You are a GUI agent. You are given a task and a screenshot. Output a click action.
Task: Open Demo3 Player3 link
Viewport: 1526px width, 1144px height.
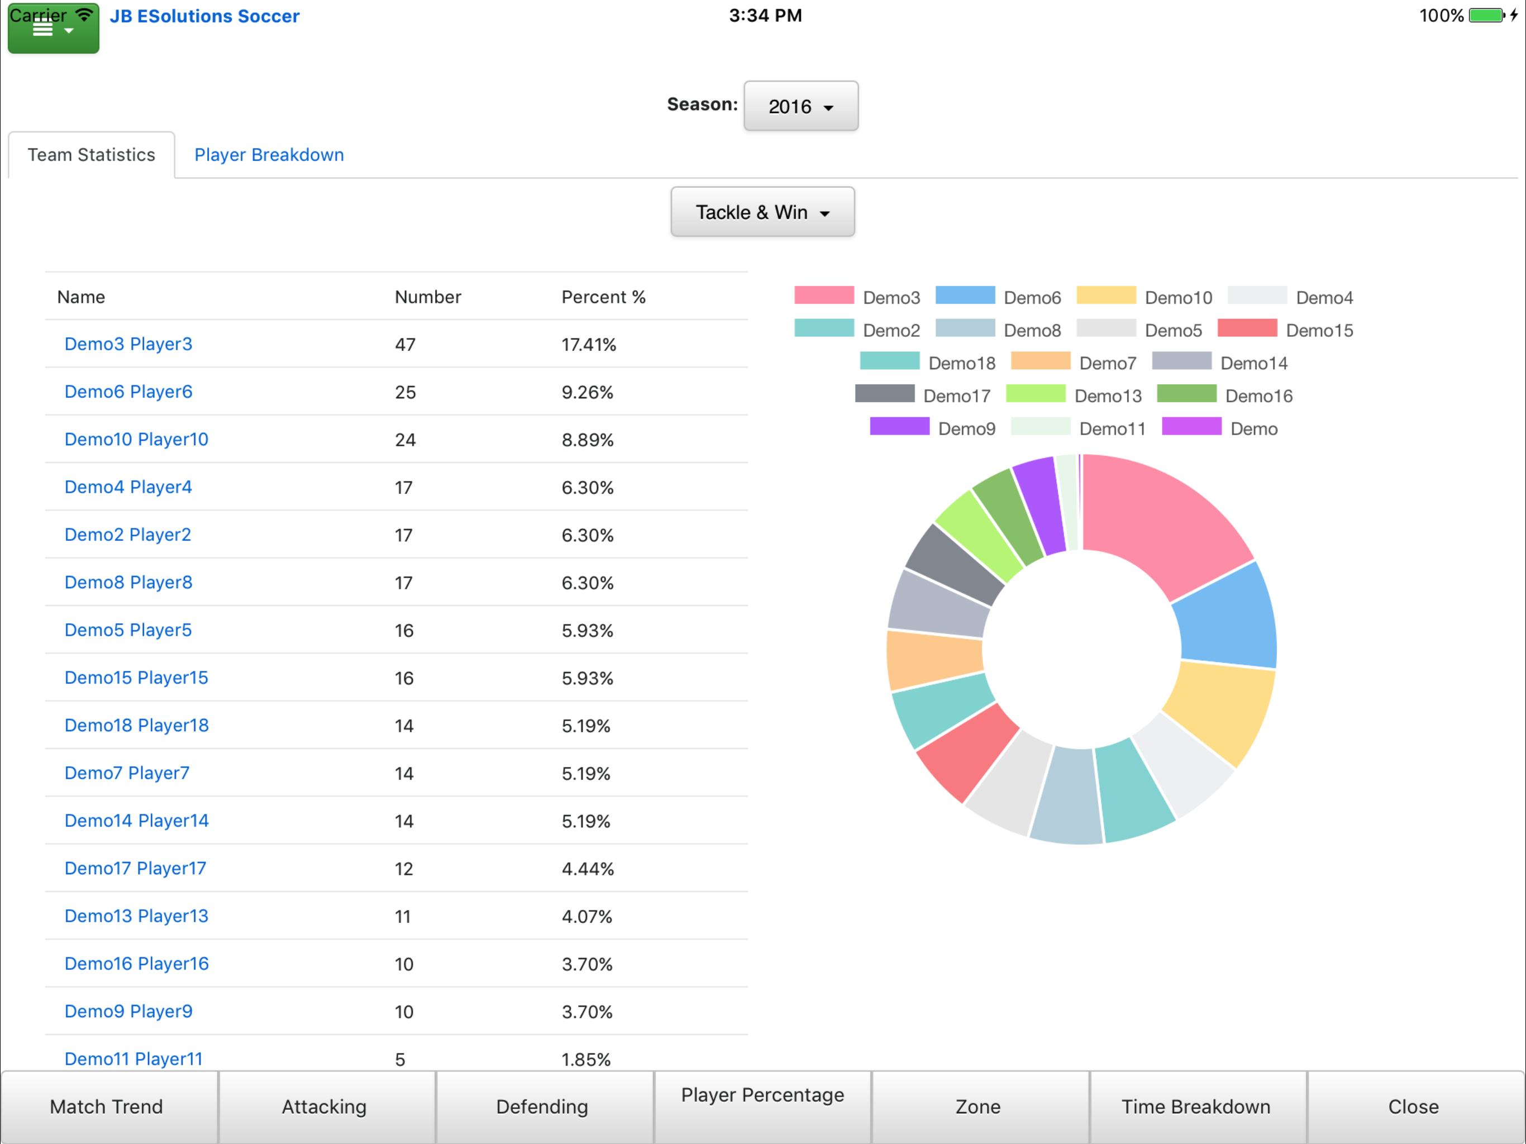128,344
